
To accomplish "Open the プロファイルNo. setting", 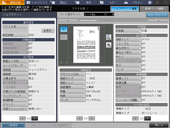I will [73, 74].
